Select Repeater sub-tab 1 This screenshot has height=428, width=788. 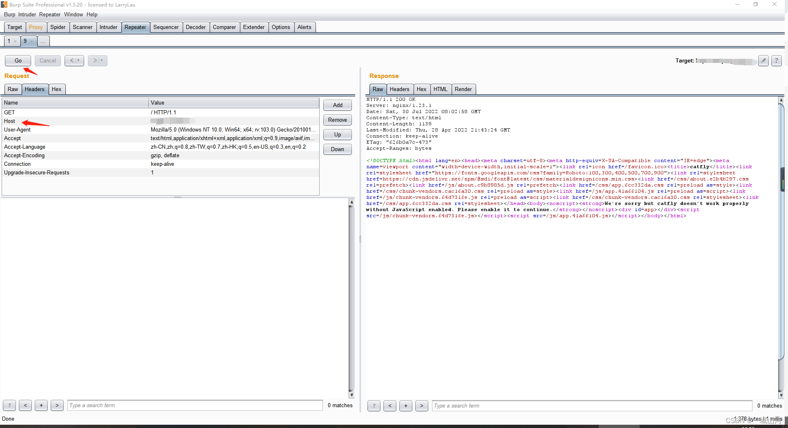point(9,41)
